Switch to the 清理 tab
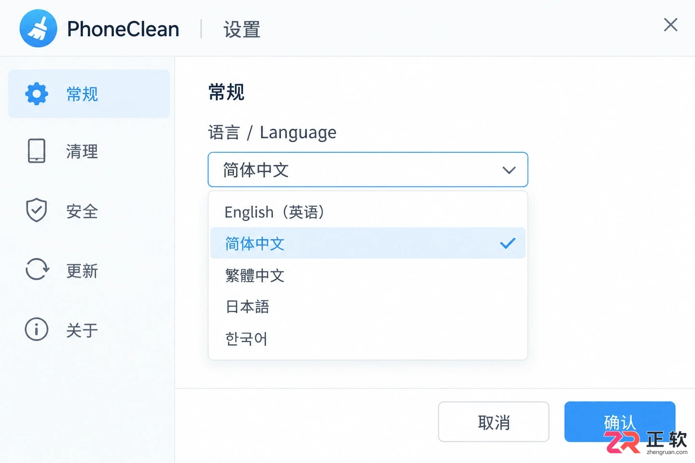 (89, 151)
